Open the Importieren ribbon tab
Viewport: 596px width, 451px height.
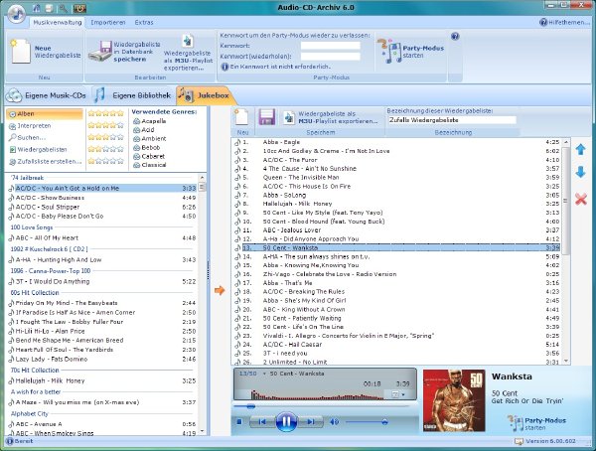108,23
